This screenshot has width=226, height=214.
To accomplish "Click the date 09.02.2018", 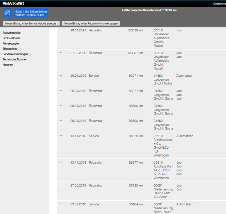I will click(78, 204).
